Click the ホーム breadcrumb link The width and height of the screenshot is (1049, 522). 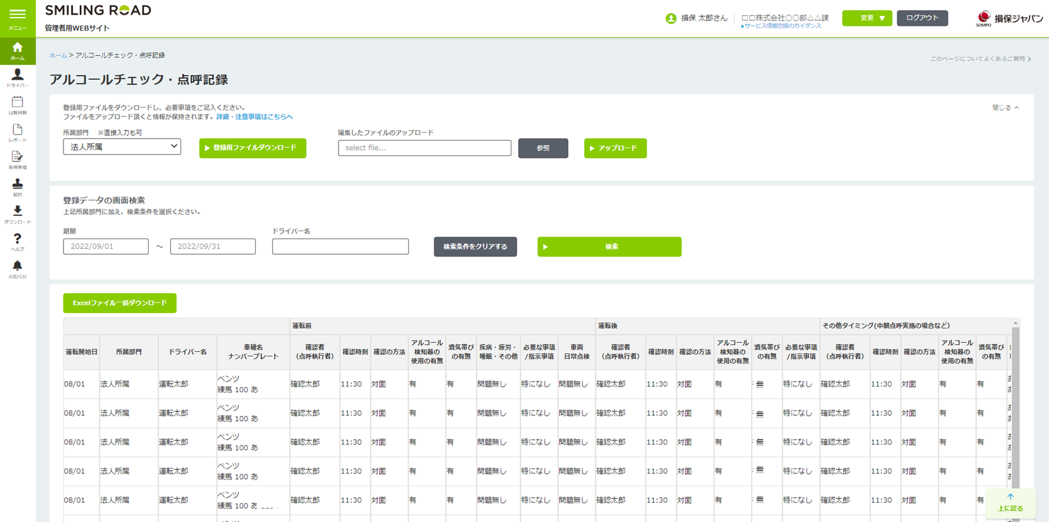pyautogui.click(x=58, y=55)
